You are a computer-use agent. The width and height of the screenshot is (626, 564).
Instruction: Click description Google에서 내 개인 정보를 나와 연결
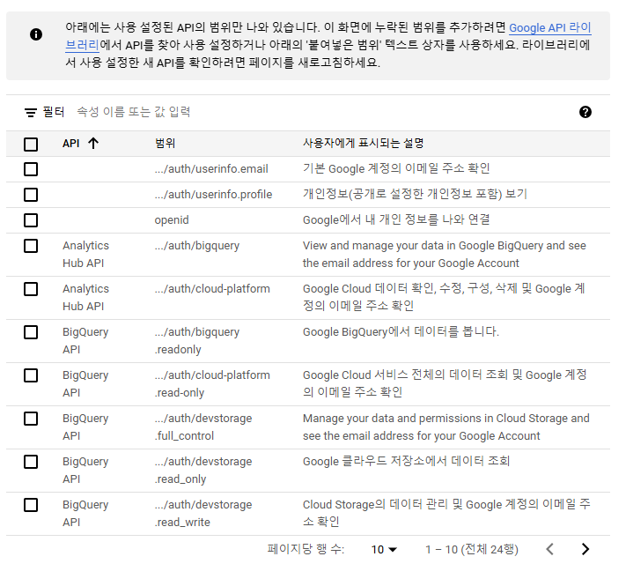click(x=396, y=219)
